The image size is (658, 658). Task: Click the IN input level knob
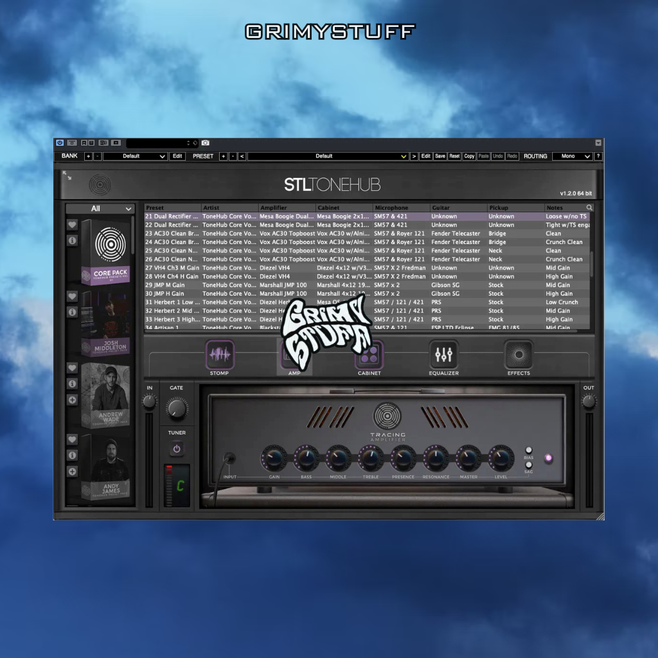[149, 402]
